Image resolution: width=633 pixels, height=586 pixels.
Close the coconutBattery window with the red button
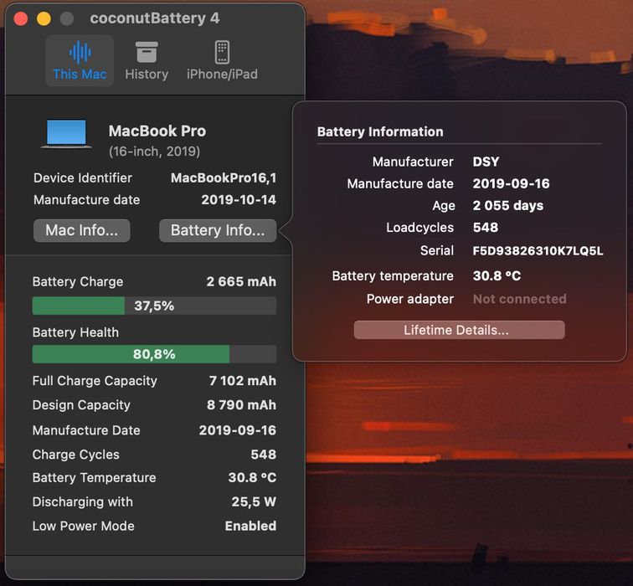pos(21,18)
